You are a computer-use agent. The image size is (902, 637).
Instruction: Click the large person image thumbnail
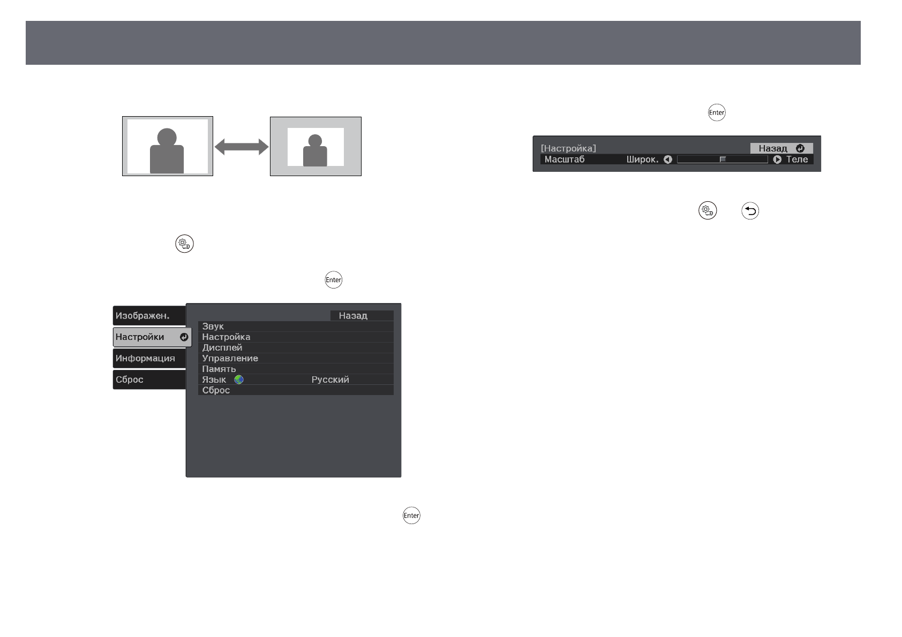click(168, 146)
